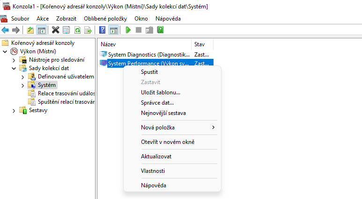Click the Up One Level folder icon
The width and height of the screenshot is (362, 199).
coord(30,30)
